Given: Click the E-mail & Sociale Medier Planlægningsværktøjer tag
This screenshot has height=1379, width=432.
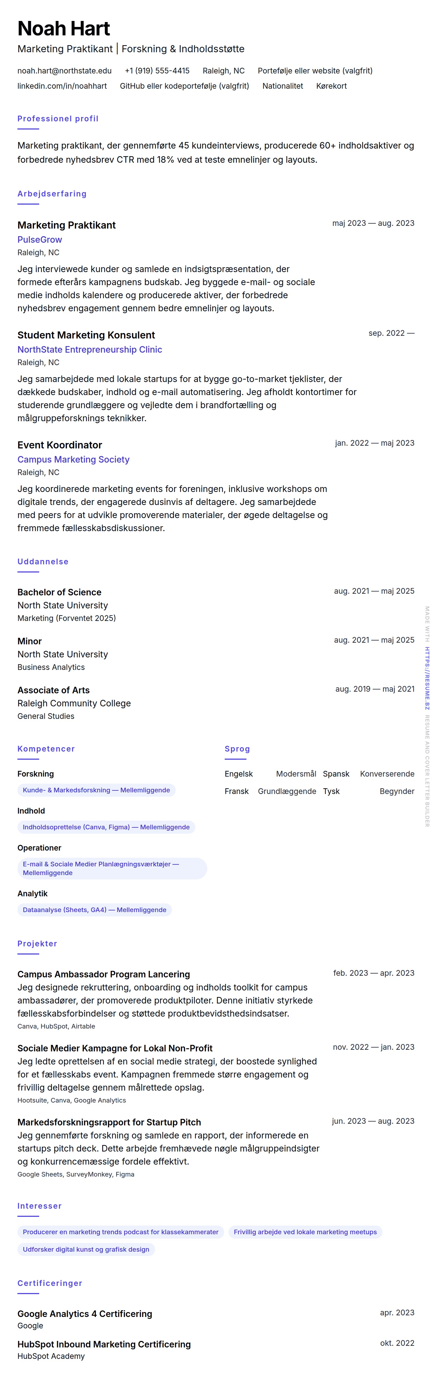Looking at the screenshot, I should (x=112, y=868).
